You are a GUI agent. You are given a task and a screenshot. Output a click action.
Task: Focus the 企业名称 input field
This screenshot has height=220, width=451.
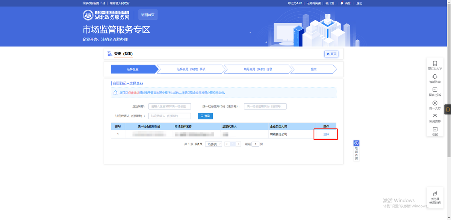coord(170,107)
